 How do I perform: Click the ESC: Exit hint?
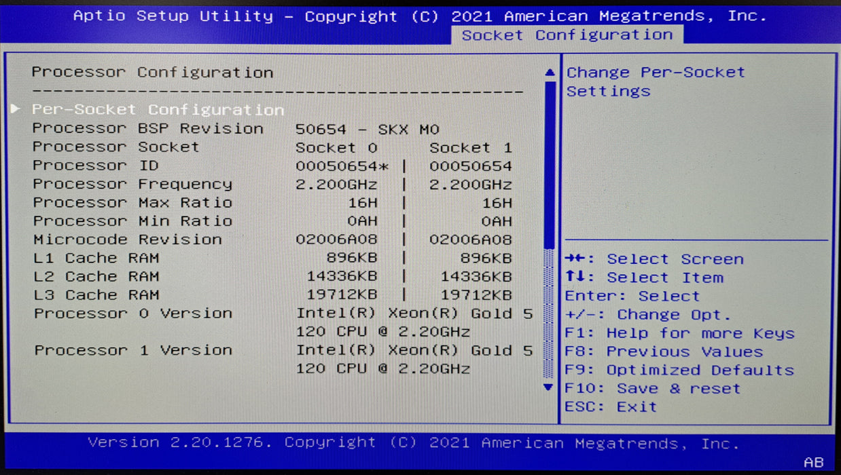[x=611, y=406]
